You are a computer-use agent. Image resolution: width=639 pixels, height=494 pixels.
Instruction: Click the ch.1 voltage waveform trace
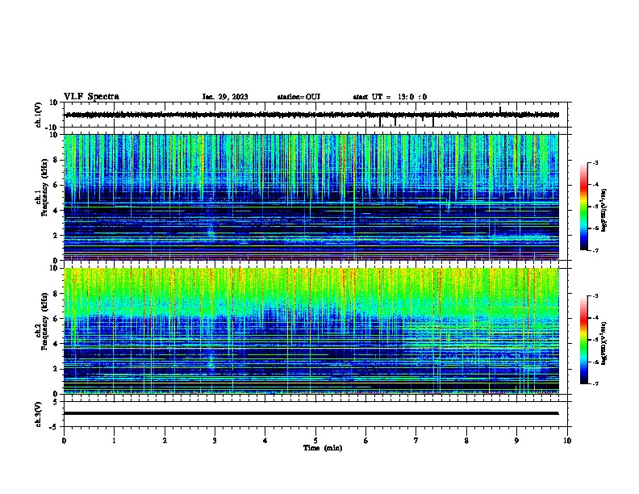pyautogui.click(x=311, y=115)
